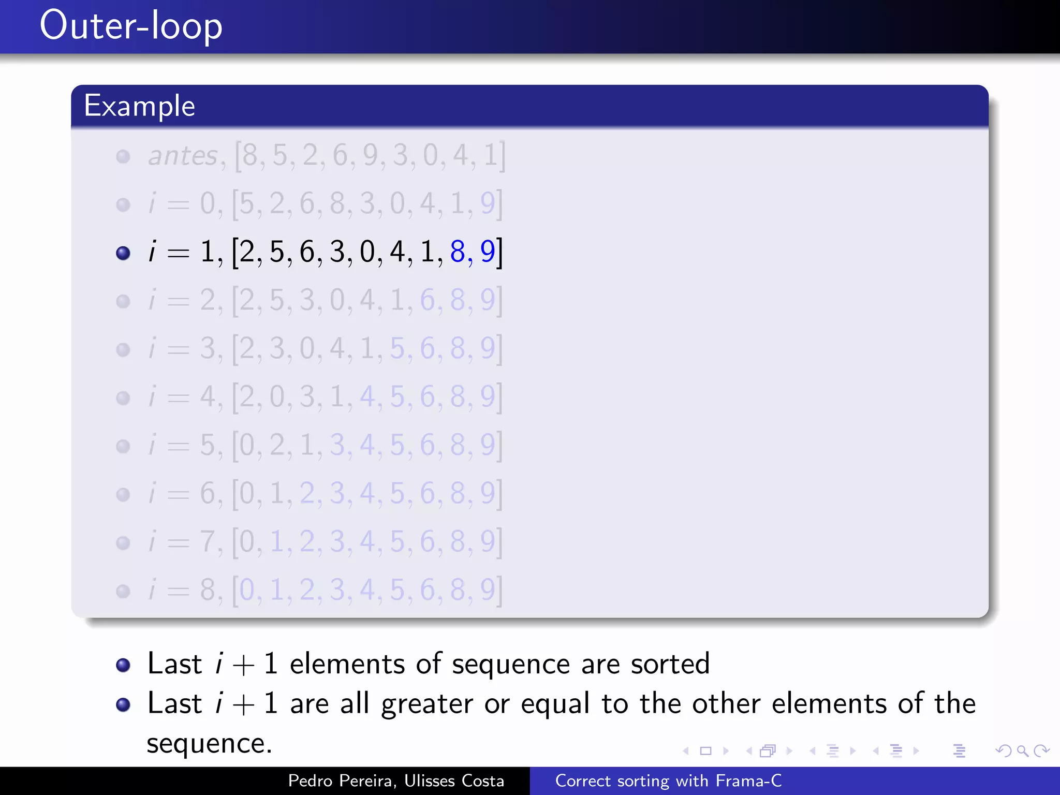Click the authors 'Pedro Pereira, Ulisses Costa' footer
Viewport: 1060px width, 795px height.
(x=396, y=781)
